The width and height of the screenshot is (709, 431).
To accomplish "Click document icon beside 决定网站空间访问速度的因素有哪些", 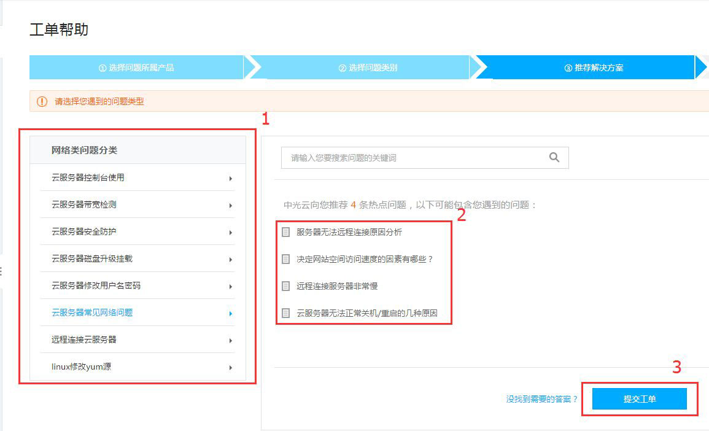I will [285, 259].
